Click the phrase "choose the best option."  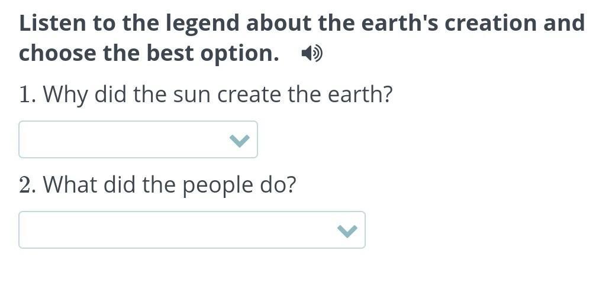coord(149,54)
